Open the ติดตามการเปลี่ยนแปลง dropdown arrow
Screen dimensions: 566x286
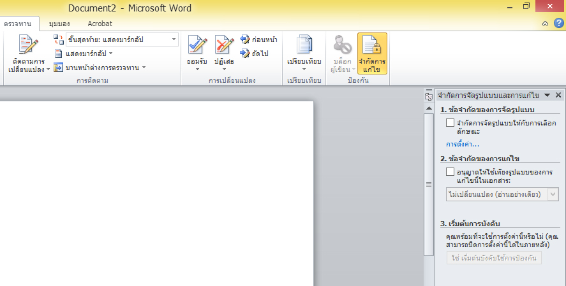pyautogui.click(x=48, y=69)
